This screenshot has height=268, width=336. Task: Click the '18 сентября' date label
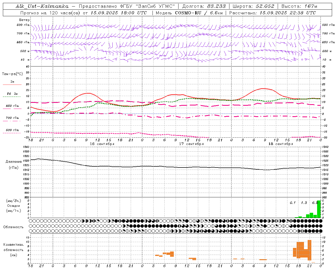coord(281,144)
